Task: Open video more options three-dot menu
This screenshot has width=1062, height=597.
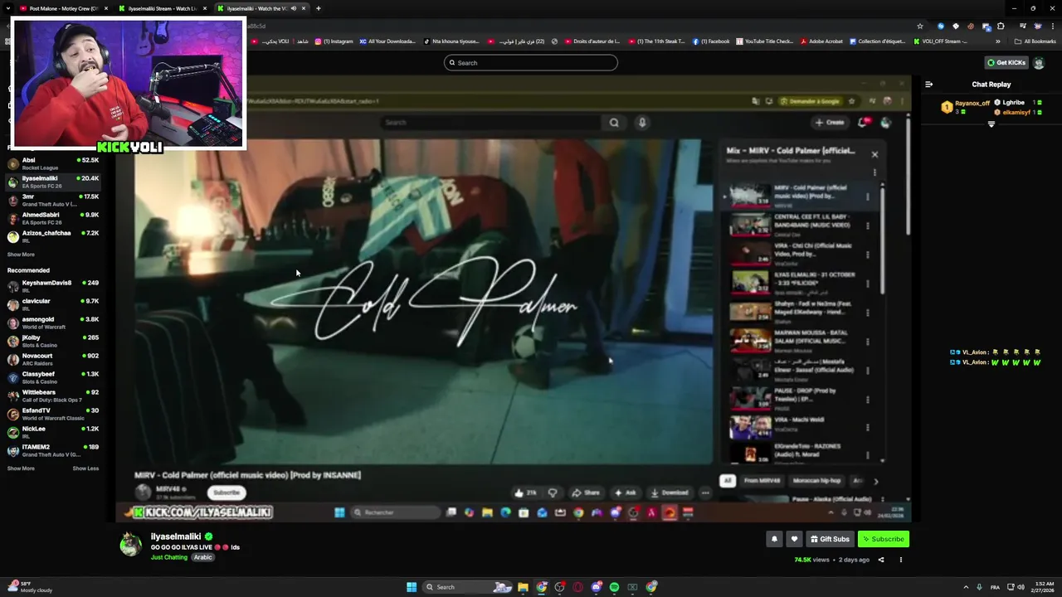Action: (901, 560)
